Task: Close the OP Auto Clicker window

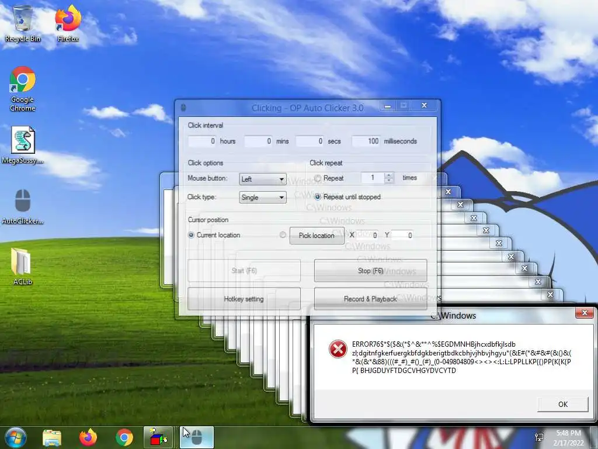Action: (424, 105)
